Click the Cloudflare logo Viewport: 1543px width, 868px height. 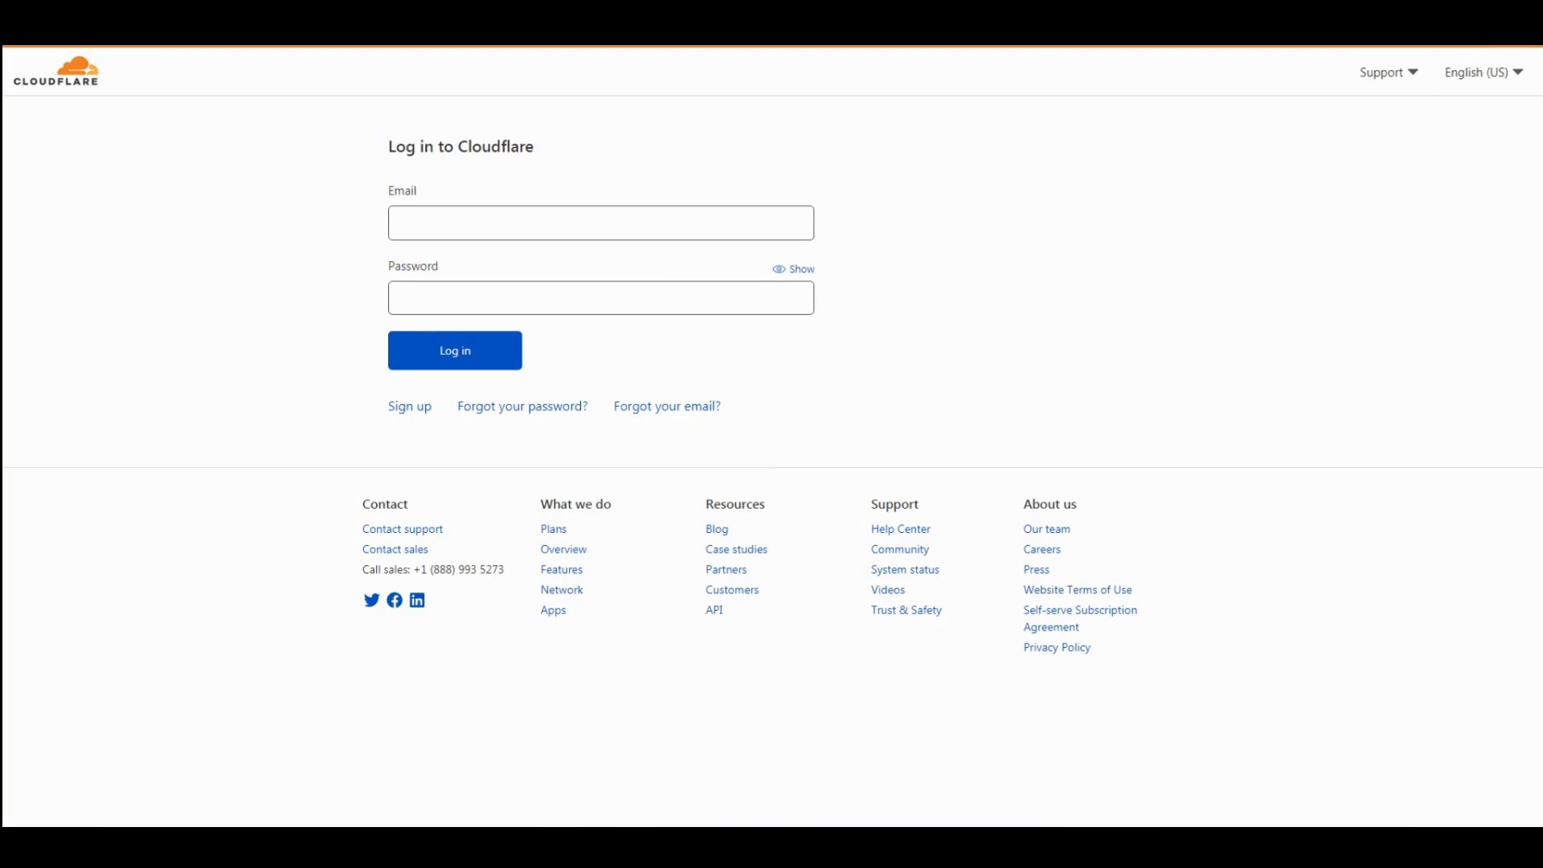55,72
